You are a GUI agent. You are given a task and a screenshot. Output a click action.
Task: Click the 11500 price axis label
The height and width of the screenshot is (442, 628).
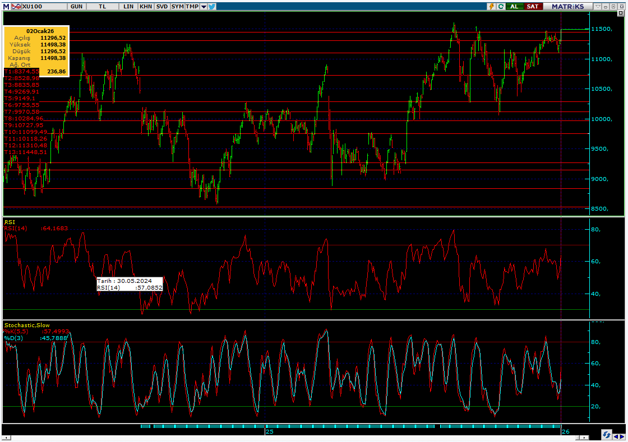[602, 29]
